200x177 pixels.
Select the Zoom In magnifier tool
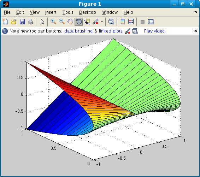click(53, 22)
